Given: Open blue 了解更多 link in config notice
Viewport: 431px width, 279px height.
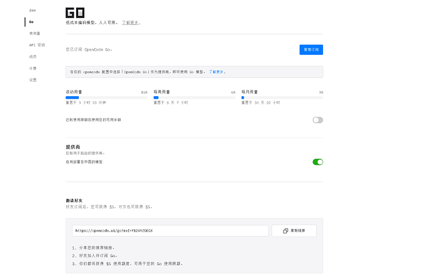Looking at the screenshot, I should point(216,72).
